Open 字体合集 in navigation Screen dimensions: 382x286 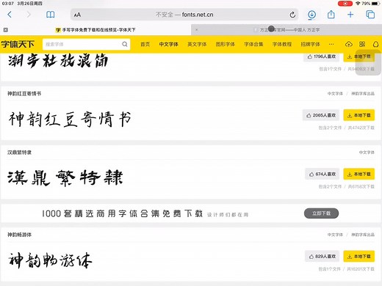tap(253, 44)
